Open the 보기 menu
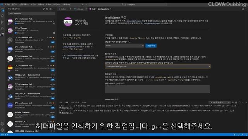This screenshot has width=248, height=139. coord(33,4)
